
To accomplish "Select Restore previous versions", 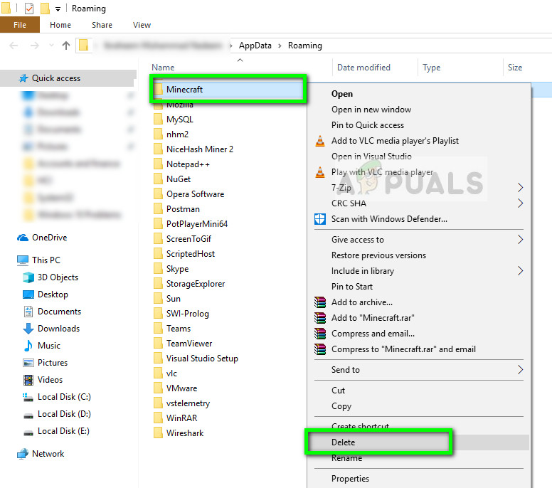I will pyautogui.click(x=378, y=255).
